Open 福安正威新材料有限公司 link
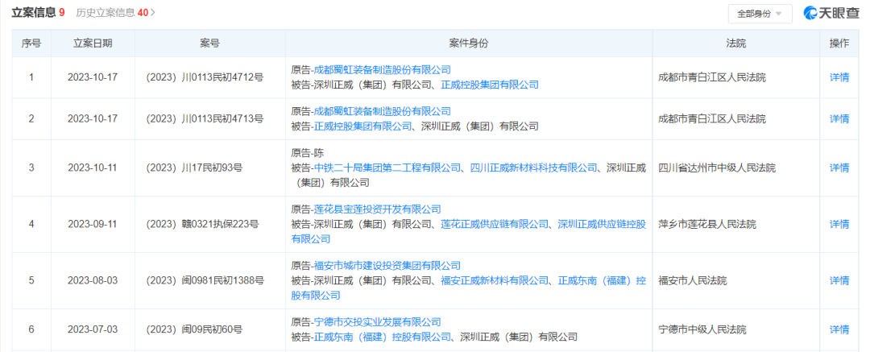Image resolution: width=870 pixels, height=352 pixels. [x=495, y=281]
